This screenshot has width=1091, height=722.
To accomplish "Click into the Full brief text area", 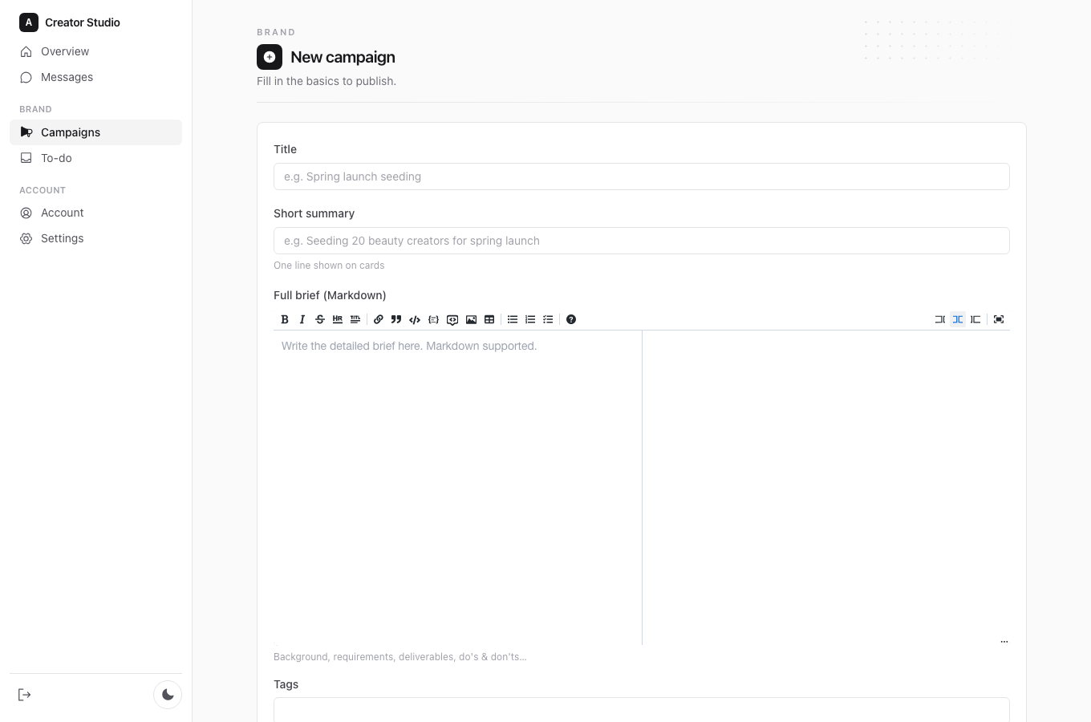I will click(457, 487).
